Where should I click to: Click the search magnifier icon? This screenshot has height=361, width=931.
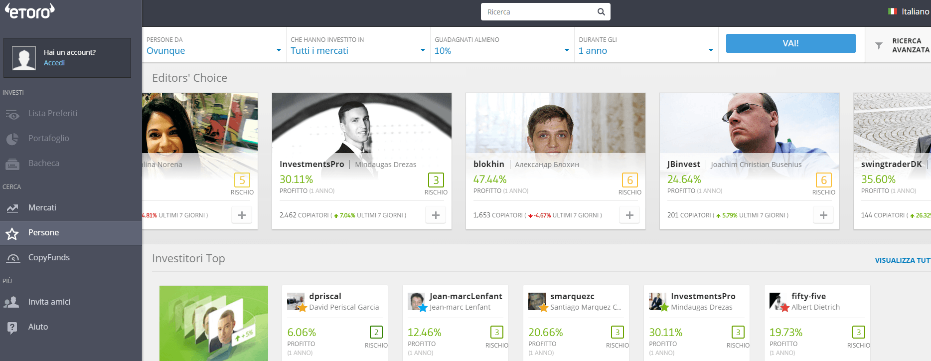click(x=601, y=12)
